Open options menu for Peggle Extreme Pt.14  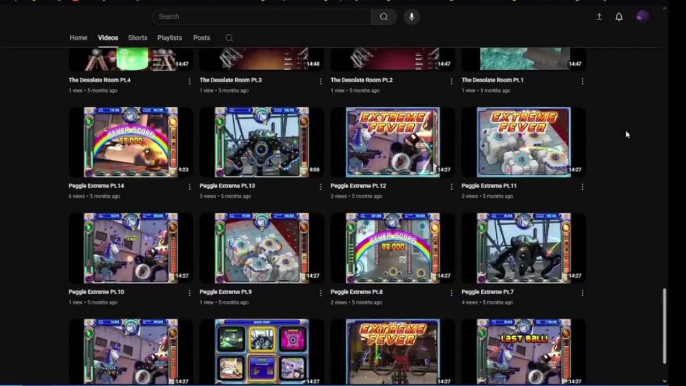coord(189,187)
